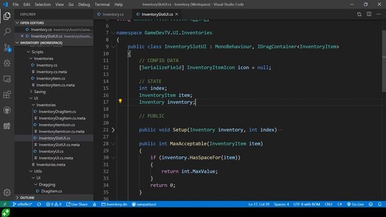Open errors and warnings count in status bar

(54, 204)
